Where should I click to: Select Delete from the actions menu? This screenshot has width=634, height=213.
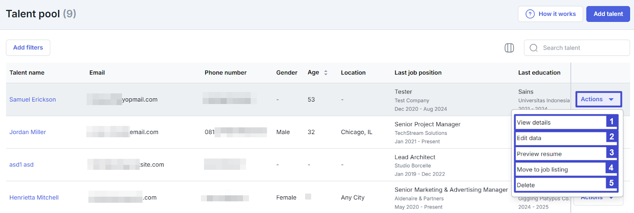pyautogui.click(x=561, y=185)
